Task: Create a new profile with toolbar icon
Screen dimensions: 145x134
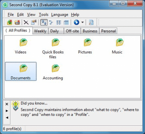Action: coord(10,22)
